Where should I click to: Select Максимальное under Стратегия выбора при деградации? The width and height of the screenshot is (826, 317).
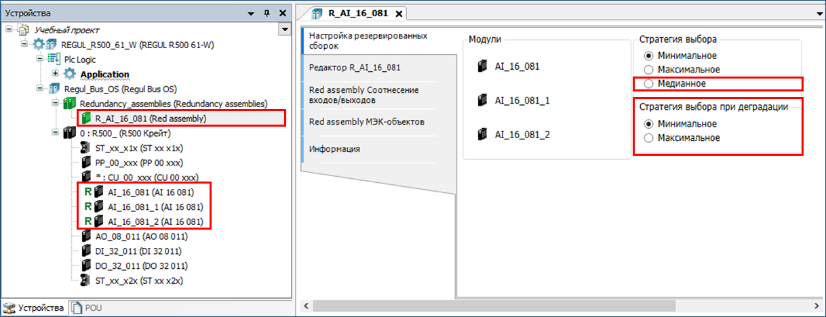pos(649,138)
